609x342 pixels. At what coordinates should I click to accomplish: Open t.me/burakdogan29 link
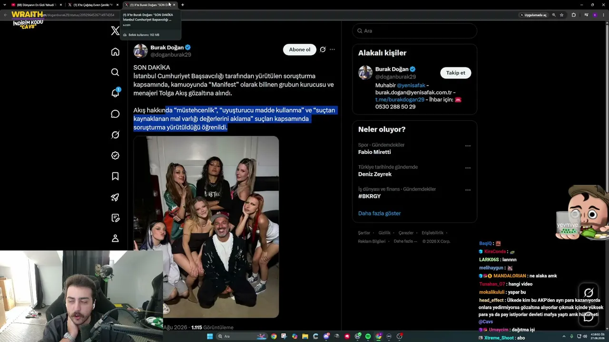point(400,100)
